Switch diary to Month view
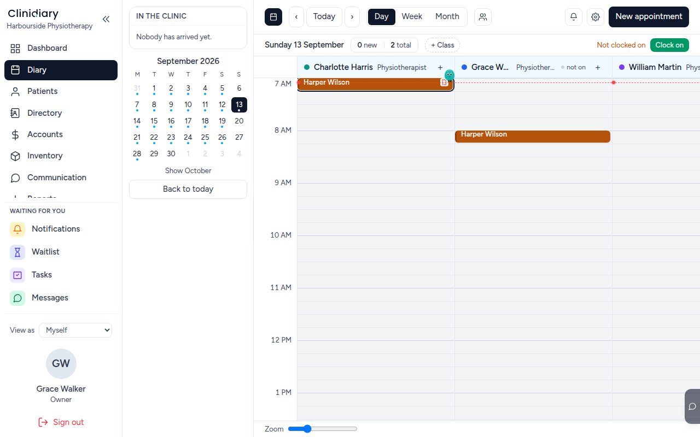 pos(447,16)
